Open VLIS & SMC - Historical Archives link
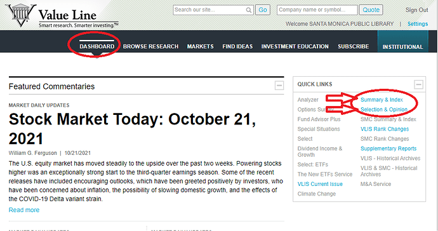438x231 pixels. click(389, 171)
